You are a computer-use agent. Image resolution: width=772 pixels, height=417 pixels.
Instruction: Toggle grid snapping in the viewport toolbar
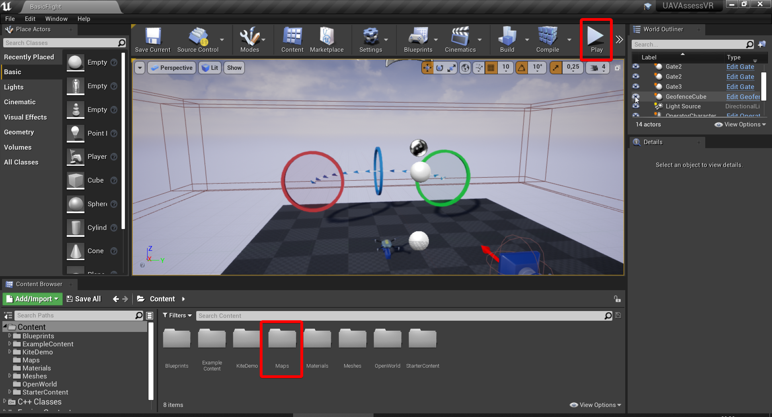pyautogui.click(x=491, y=68)
